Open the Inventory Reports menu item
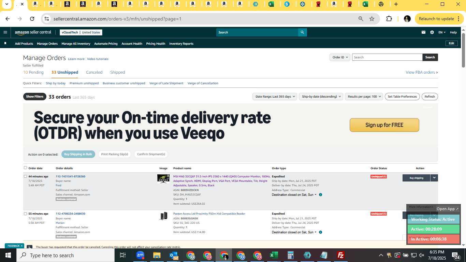 click(x=181, y=44)
